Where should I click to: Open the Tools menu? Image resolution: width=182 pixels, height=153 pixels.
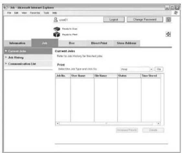[46, 13]
